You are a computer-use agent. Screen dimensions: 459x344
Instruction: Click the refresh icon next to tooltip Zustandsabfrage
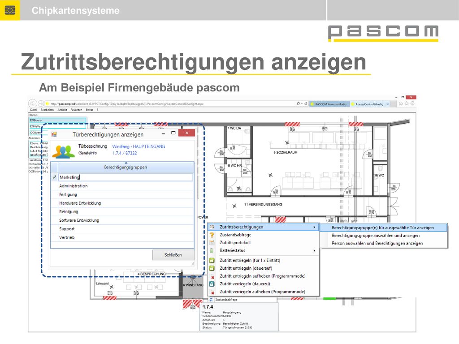point(211,300)
